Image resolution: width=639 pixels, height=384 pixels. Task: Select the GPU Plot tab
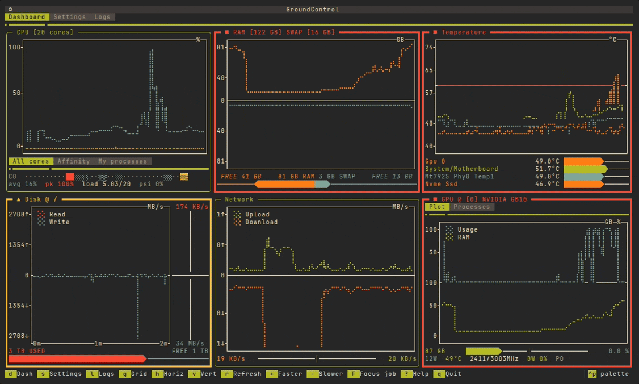pyautogui.click(x=437, y=207)
